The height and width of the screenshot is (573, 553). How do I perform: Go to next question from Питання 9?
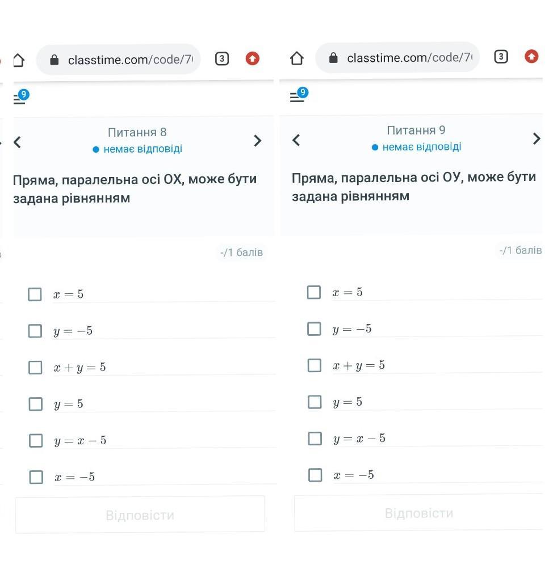point(537,138)
